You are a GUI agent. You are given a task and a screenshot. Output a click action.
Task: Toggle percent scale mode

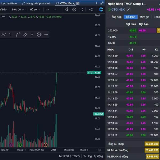[85, 156]
